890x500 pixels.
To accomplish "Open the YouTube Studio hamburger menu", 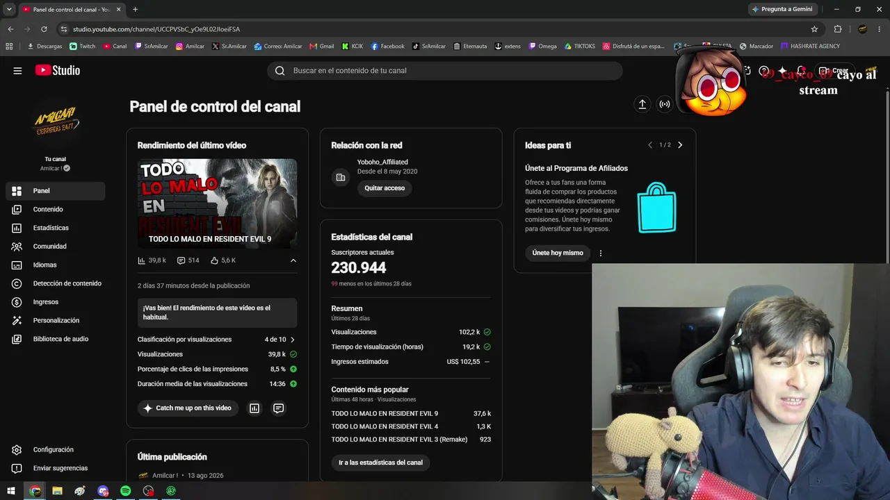I will click(x=17, y=70).
